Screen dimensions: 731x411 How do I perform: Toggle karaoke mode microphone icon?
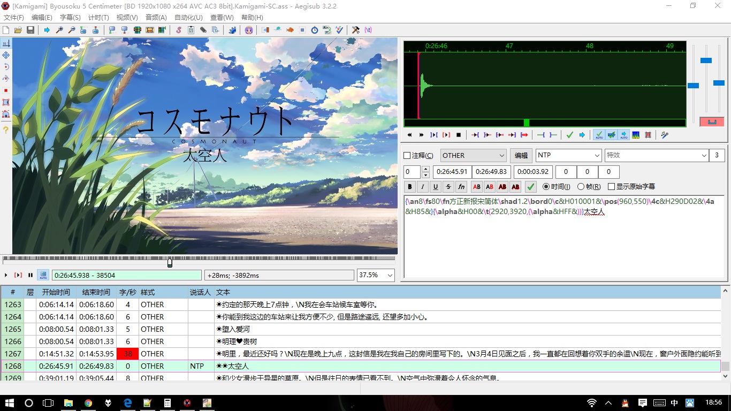(665, 135)
